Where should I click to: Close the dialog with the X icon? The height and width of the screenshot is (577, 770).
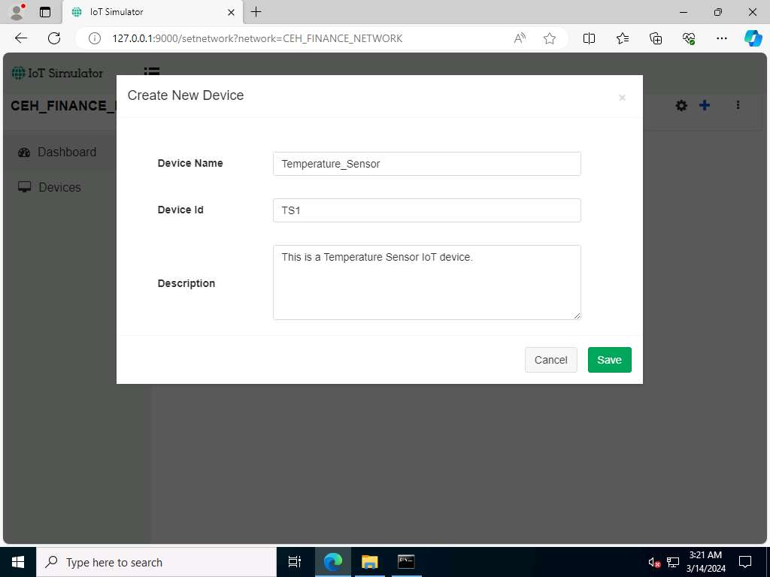pos(622,98)
